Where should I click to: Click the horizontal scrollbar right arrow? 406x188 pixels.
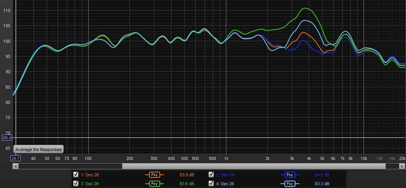click(402, 166)
